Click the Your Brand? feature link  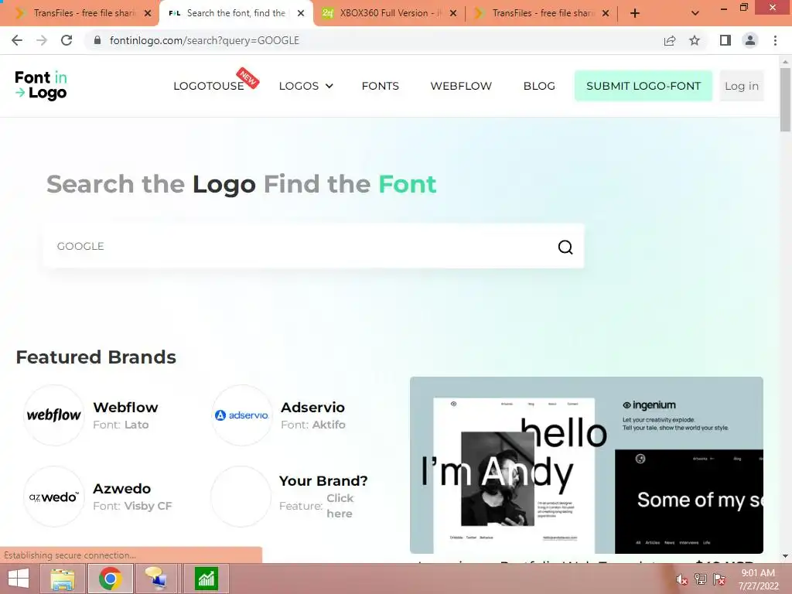point(340,506)
